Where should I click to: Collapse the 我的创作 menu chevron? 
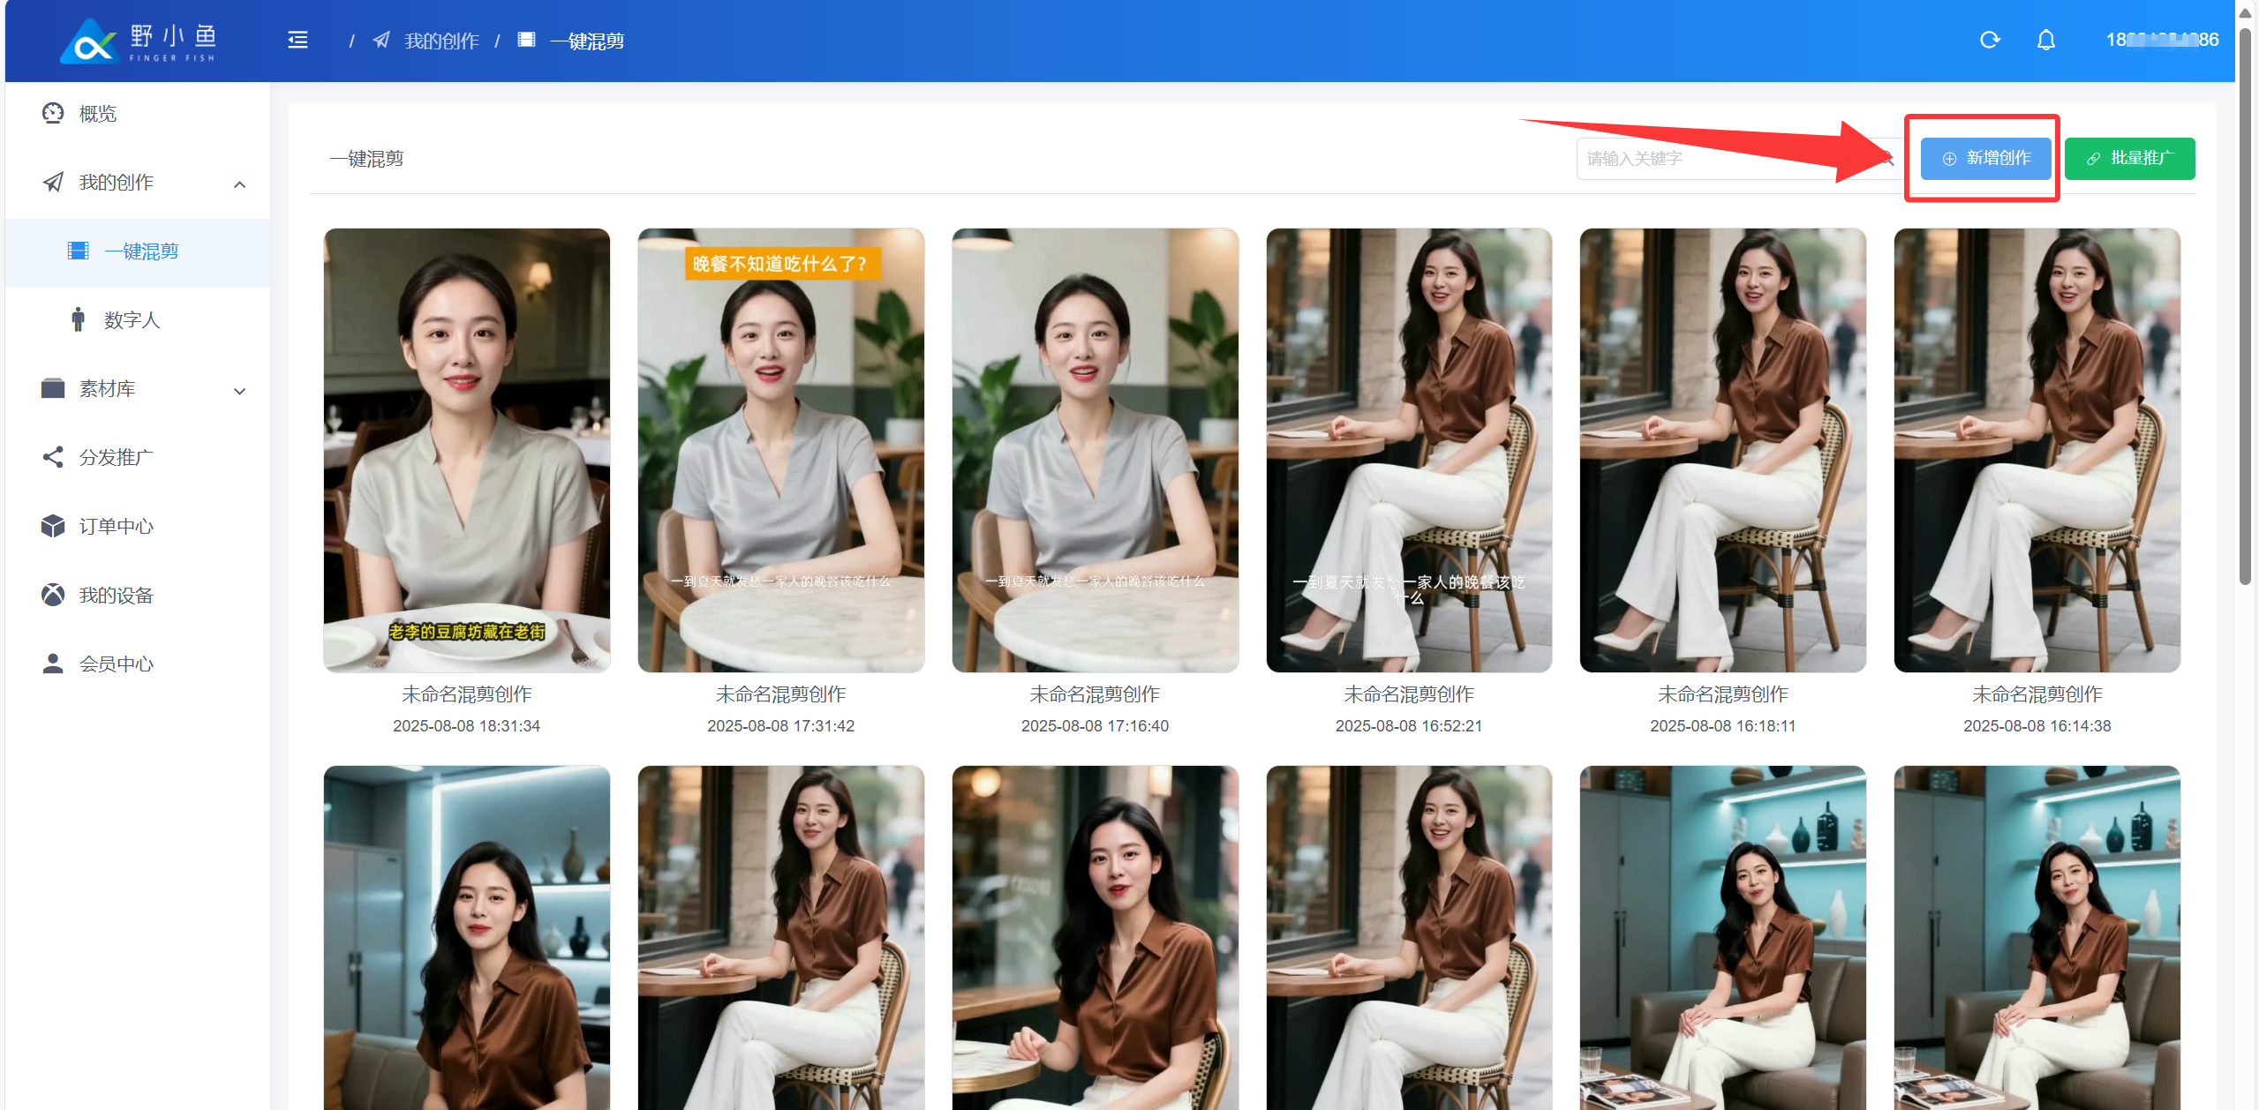[x=239, y=184]
